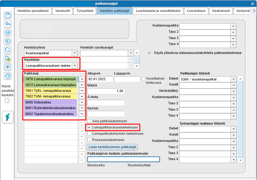This screenshot has width=257, height=180.
Task: Expand dropdown for 1672 Lomarahavaraus row
Action: (82, 85)
